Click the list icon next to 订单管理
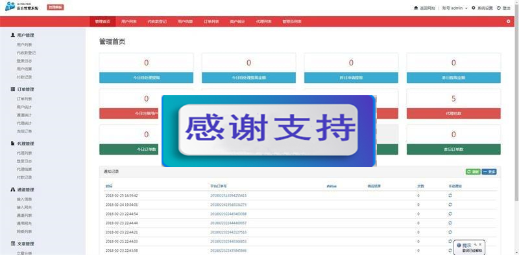 [12, 89]
